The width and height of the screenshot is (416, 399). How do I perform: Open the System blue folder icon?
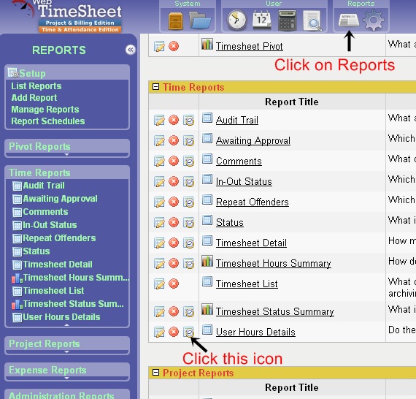pyautogui.click(x=200, y=20)
